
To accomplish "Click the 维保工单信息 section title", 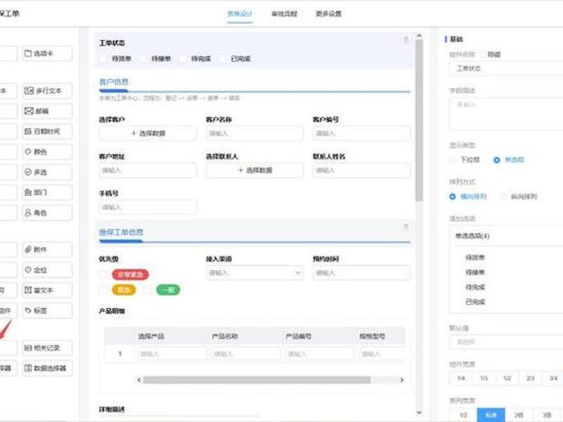I will (x=121, y=232).
